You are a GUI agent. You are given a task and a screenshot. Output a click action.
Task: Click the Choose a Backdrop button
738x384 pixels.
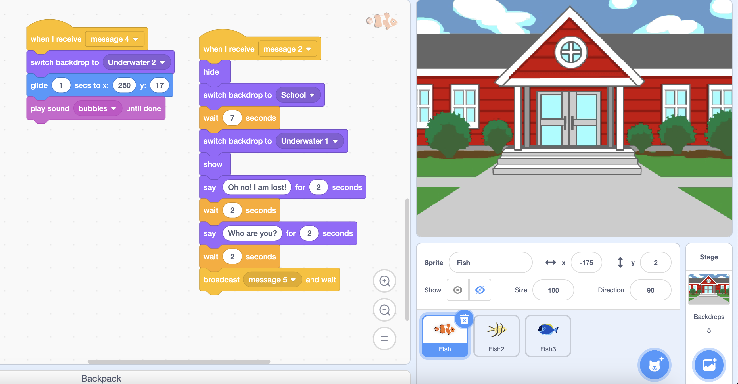click(x=709, y=365)
